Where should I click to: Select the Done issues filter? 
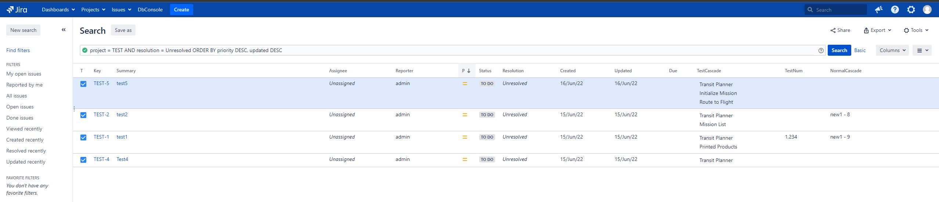pyautogui.click(x=20, y=118)
